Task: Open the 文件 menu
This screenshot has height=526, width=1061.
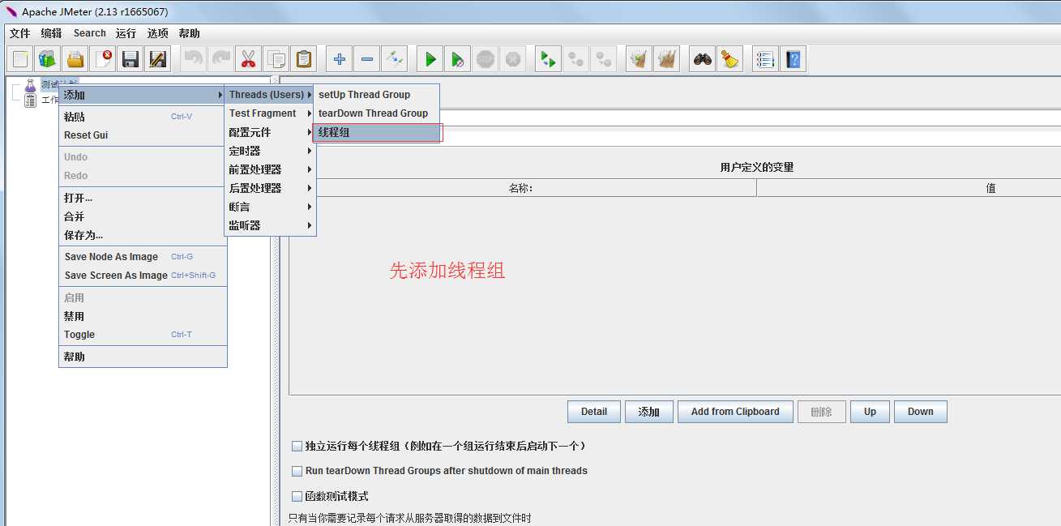Action: pyautogui.click(x=20, y=33)
